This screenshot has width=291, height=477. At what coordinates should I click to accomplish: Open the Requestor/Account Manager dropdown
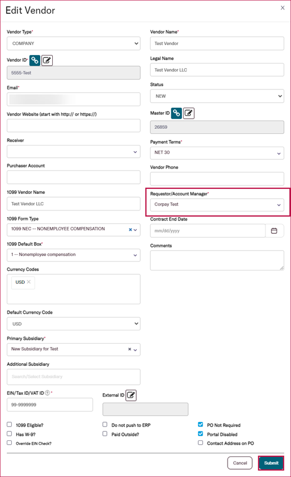click(x=217, y=205)
